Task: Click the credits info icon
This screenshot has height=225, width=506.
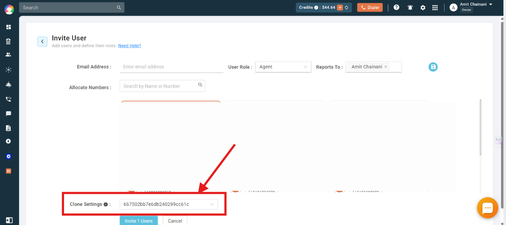Action: point(316,7)
